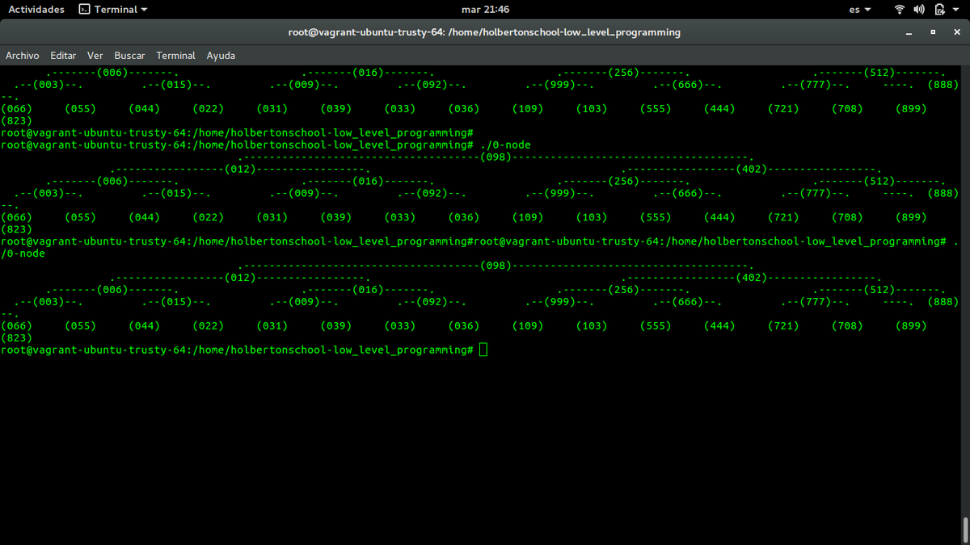Open the Actividades overview
The height and width of the screenshot is (545, 970).
point(36,10)
